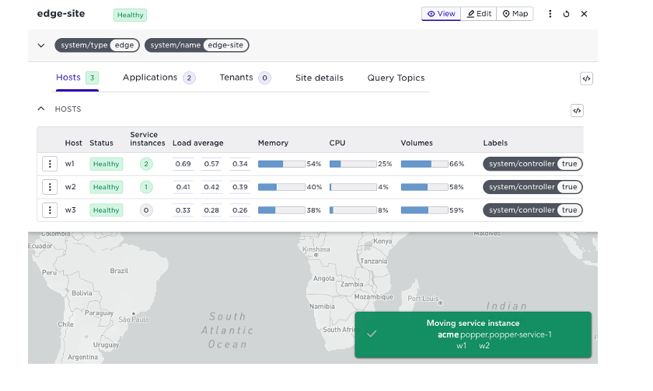Open the Query Topics tab

[396, 78]
